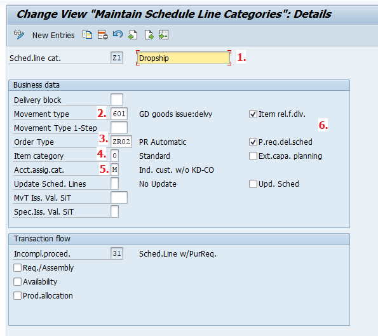Click the 'Movement type' label
This screenshot has width=378, height=336.
pyautogui.click(x=41, y=114)
